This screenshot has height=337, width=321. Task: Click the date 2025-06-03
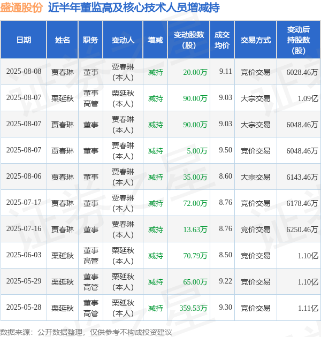24,255
